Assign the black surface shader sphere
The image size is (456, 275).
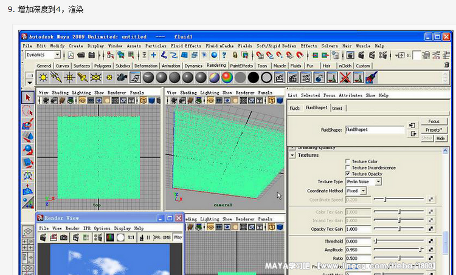click(x=254, y=78)
